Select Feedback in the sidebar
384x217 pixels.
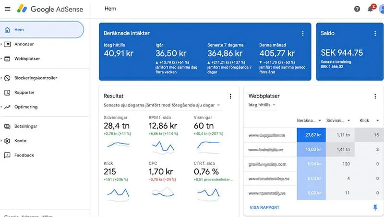pos(24,155)
